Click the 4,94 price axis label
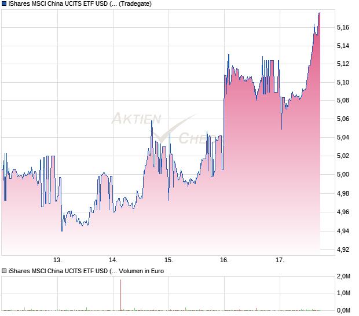 (x=343, y=231)
